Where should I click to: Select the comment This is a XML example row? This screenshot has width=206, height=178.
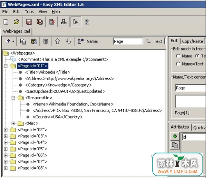pos(63,59)
